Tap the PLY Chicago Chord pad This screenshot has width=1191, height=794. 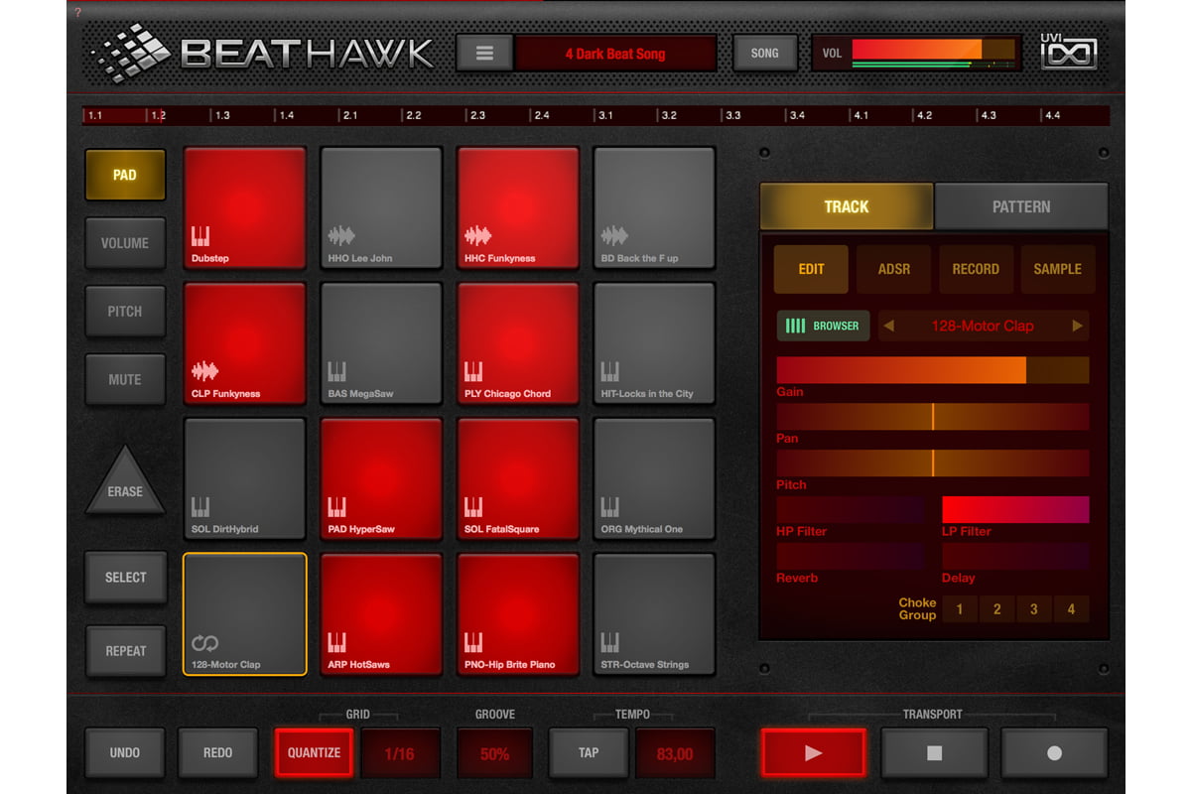[517, 343]
